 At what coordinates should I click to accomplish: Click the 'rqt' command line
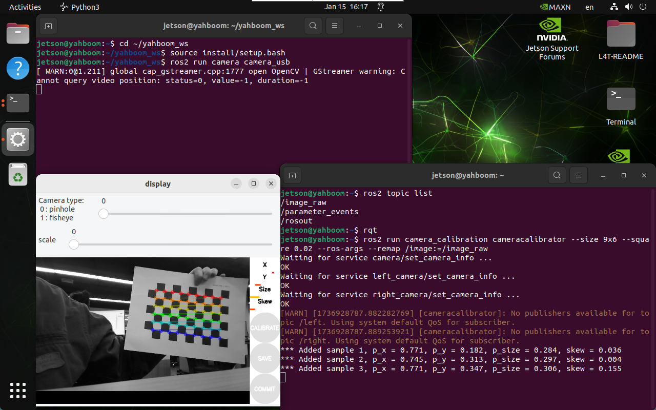370,230
